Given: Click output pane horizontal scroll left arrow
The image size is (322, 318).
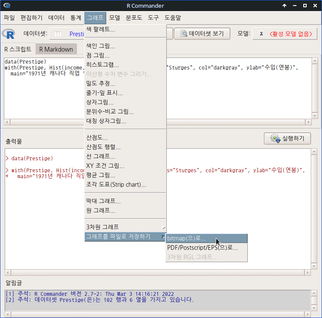Looking at the screenshot, I should point(8,273).
